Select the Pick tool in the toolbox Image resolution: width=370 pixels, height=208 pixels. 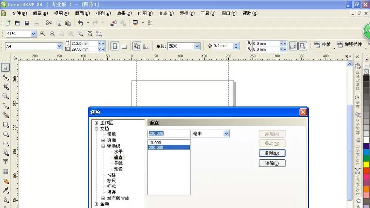[6, 67]
